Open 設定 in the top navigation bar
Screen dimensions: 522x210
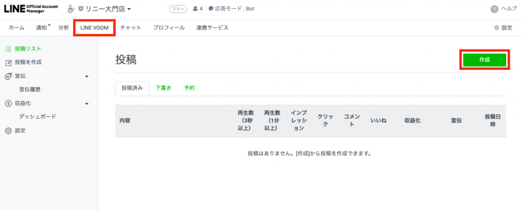(507, 28)
